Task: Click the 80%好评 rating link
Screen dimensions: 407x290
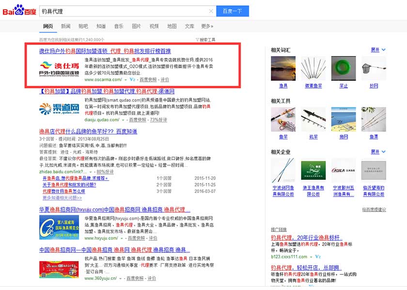Action: click(105, 172)
